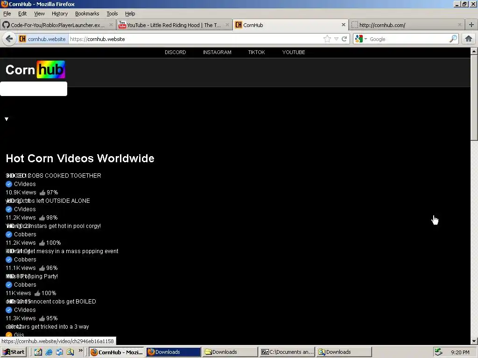478x358 pixels.
Task: Click the reload page icon
Action: click(x=344, y=39)
